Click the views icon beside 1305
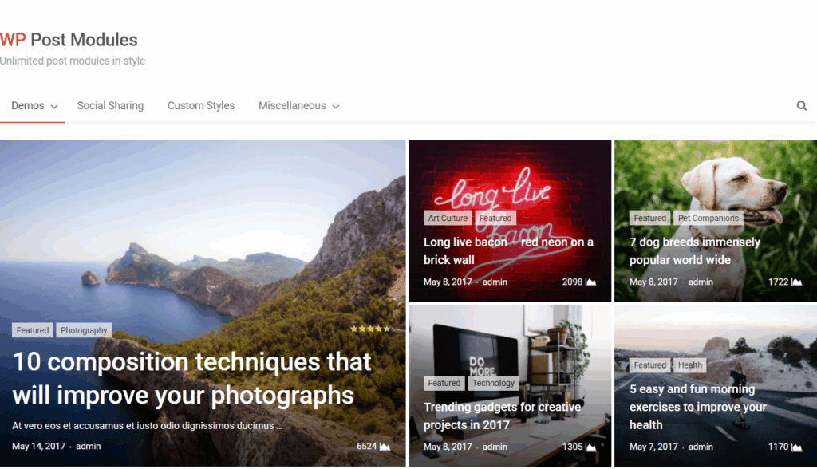The width and height of the screenshot is (817, 469). coord(590,447)
